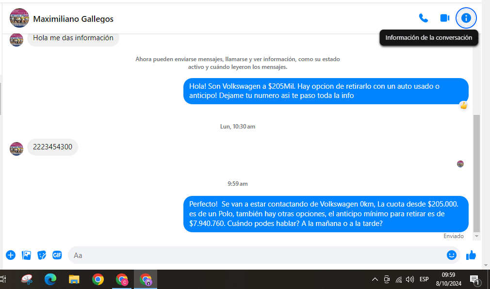Click the 'Lun, 10:30 am' timestamp
The height and width of the screenshot is (289, 490).
click(238, 127)
